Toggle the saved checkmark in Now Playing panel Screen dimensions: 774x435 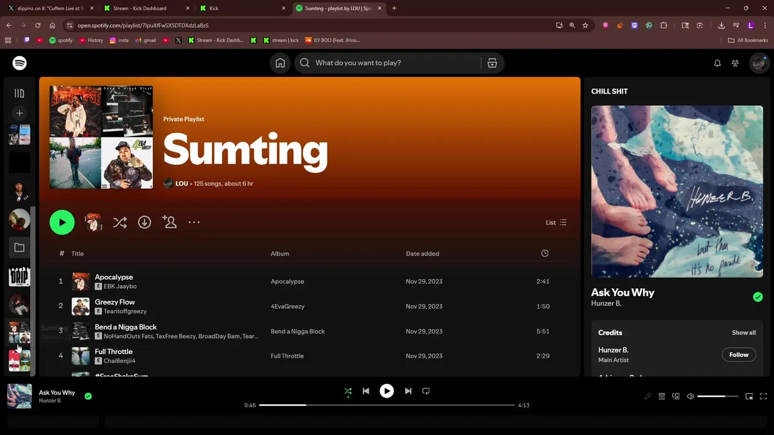point(758,297)
